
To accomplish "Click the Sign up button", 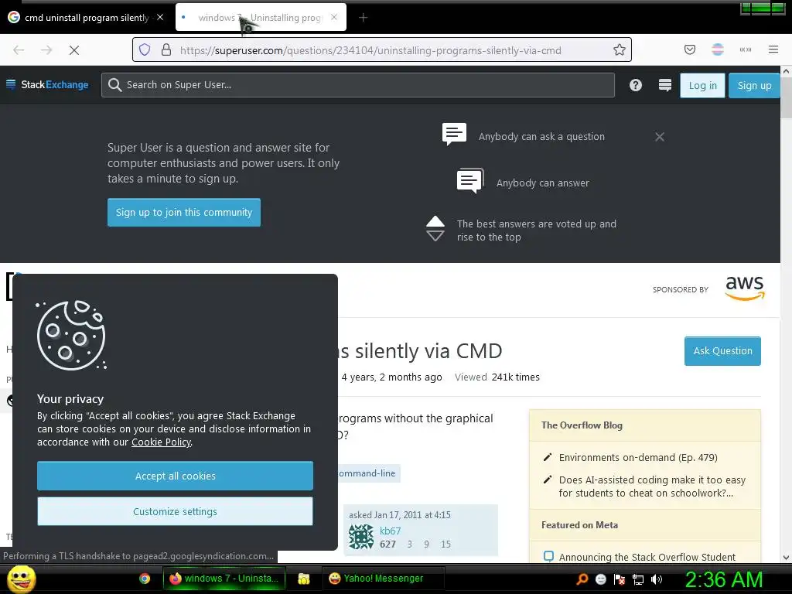I will click(754, 85).
